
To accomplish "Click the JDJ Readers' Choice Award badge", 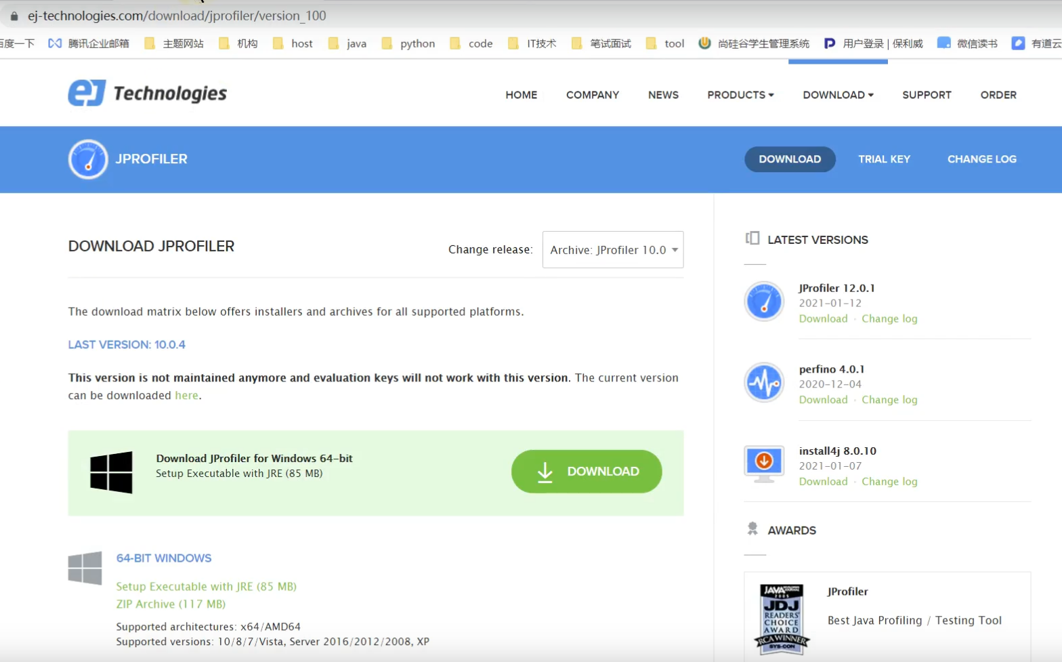I will click(x=782, y=619).
